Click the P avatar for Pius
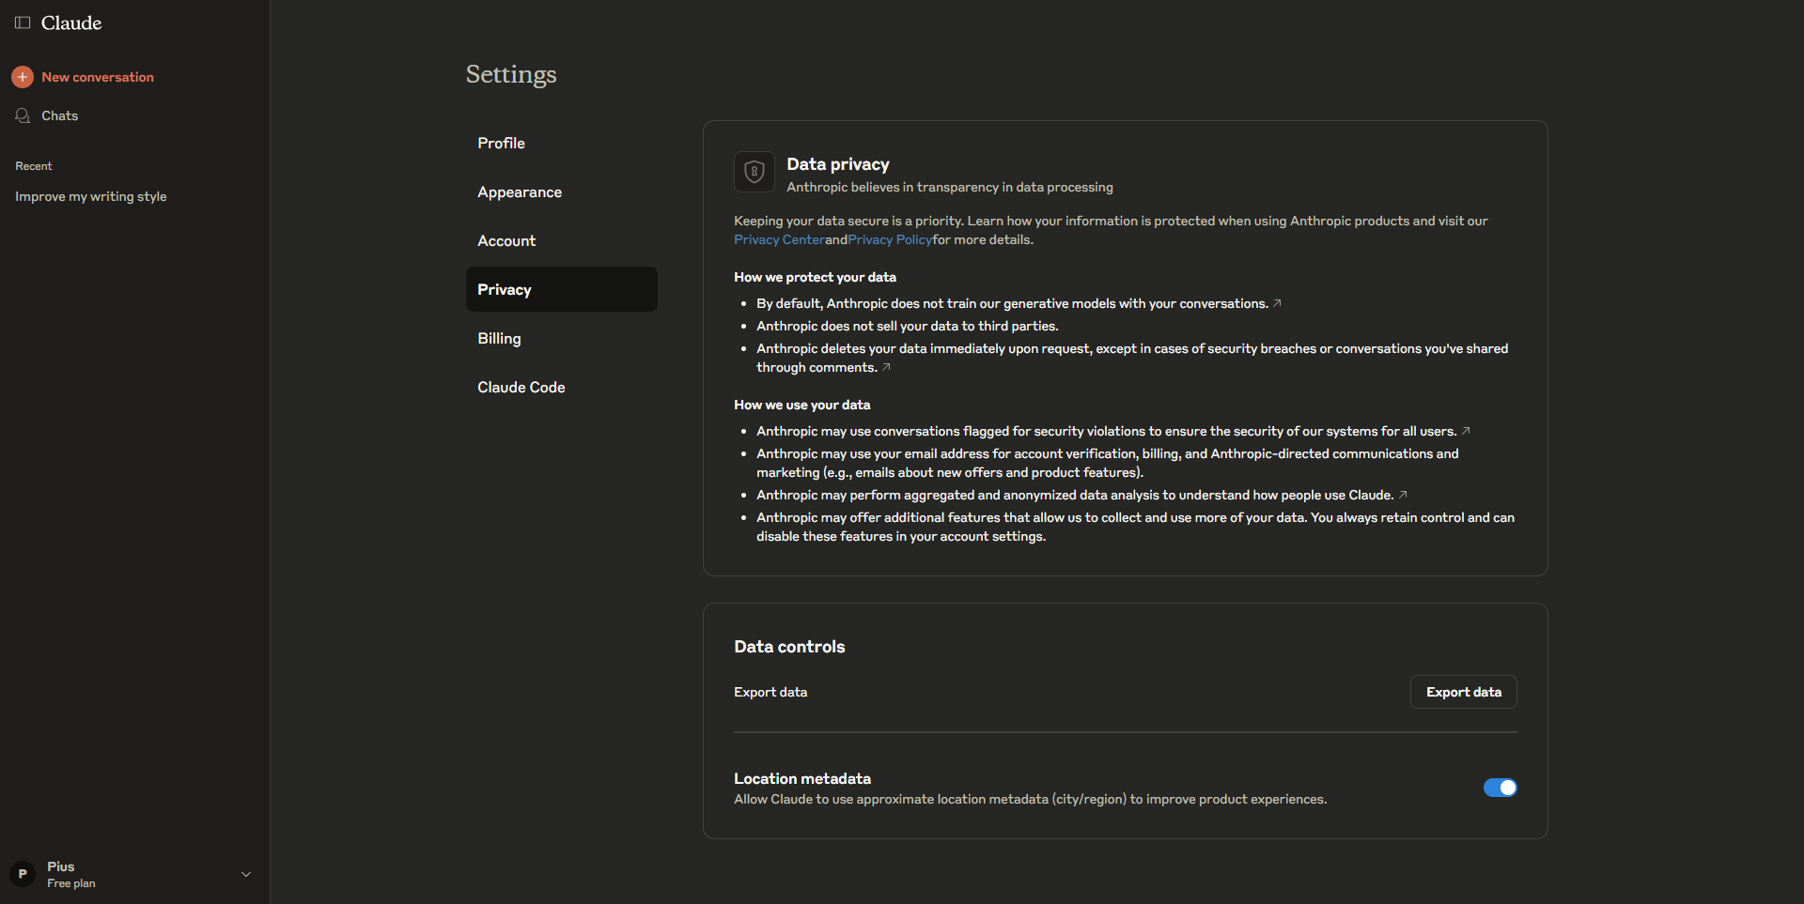The height and width of the screenshot is (904, 1804). click(23, 874)
